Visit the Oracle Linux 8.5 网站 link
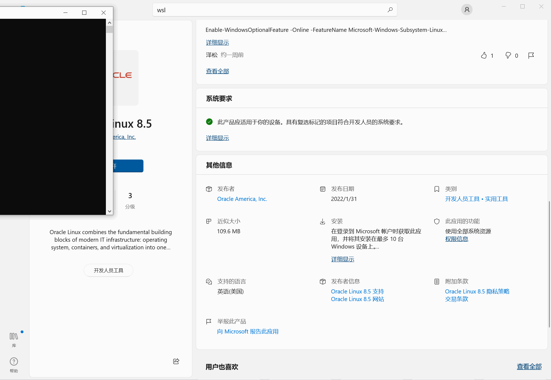The width and height of the screenshot is (551, 380). 357,299
